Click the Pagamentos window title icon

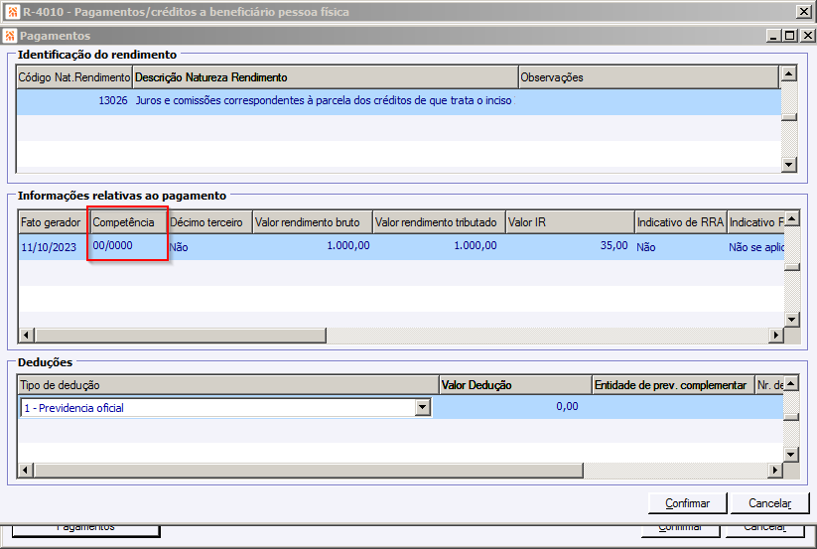click(x=9, y=36)
